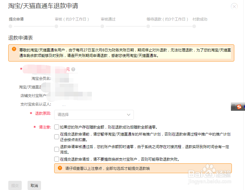The width and height of the screenshot is (245, 190).
Task: Click the 支付宝实名认证人 label
Action: click(36, 104)
